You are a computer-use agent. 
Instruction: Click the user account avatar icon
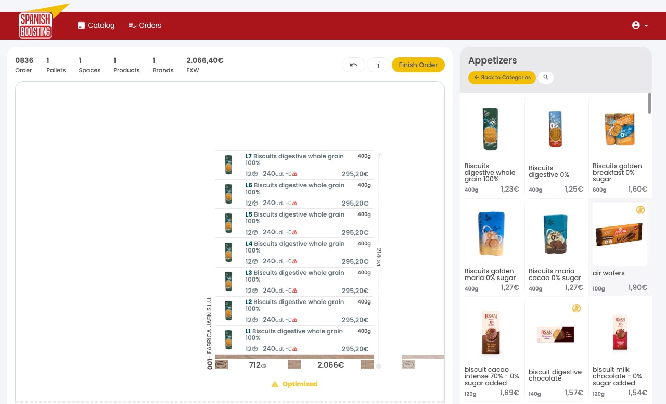[x=635, y=25]
